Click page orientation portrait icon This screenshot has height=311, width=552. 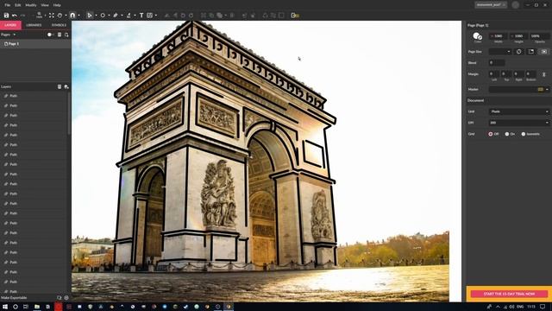click(x=531, y=52)
